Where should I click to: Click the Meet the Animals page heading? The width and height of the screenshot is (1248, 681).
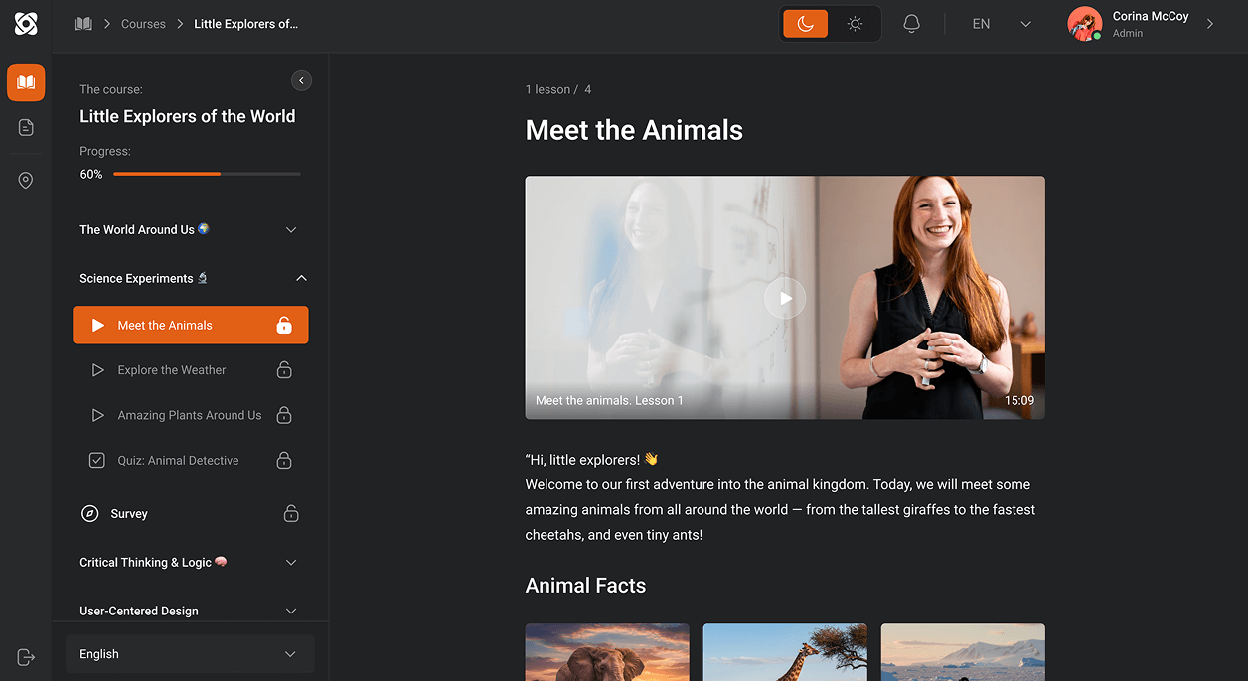point(634,130)
